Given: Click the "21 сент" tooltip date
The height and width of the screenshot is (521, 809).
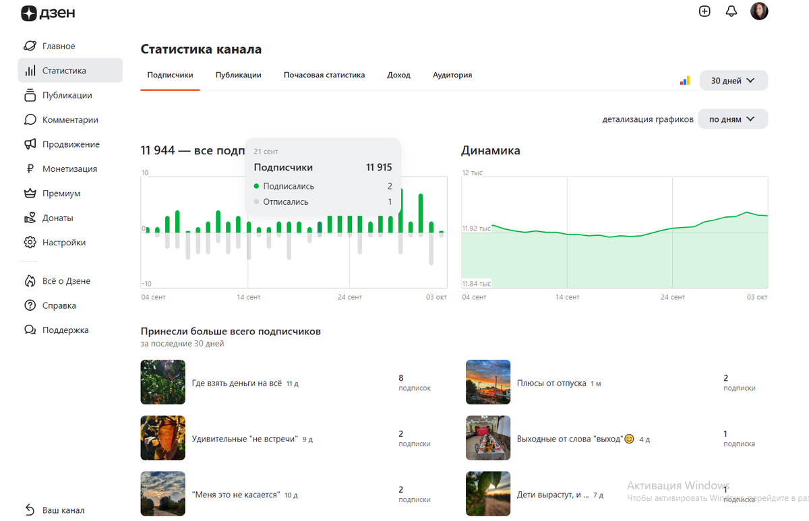Looking at the screenshot, I should pyautogui.click(x=266, y=152).
